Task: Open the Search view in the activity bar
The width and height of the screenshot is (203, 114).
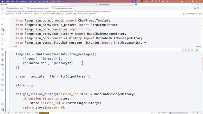Action: pos(3,14)
